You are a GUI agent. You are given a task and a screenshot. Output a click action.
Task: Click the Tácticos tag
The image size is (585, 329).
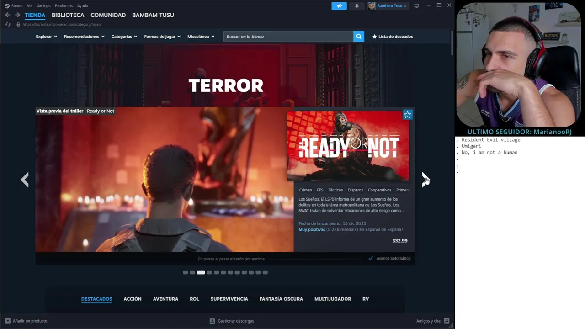point(335,190)
